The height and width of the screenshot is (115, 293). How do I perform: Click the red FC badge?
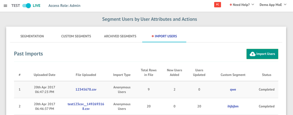click(x=218, y=5)
